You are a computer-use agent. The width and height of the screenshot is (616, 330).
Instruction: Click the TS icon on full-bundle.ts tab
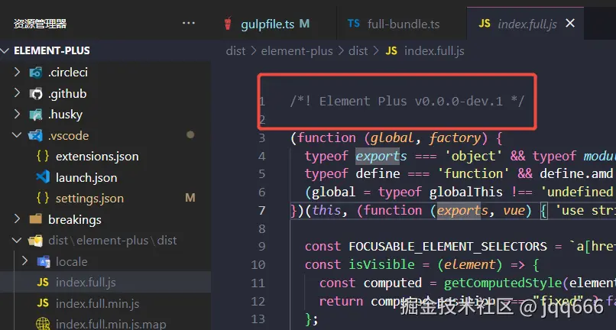pyautogui.click(x=354, y=24)
